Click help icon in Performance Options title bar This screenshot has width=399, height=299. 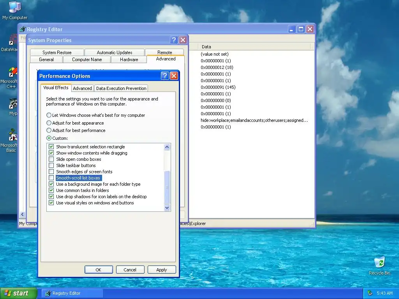165,76
